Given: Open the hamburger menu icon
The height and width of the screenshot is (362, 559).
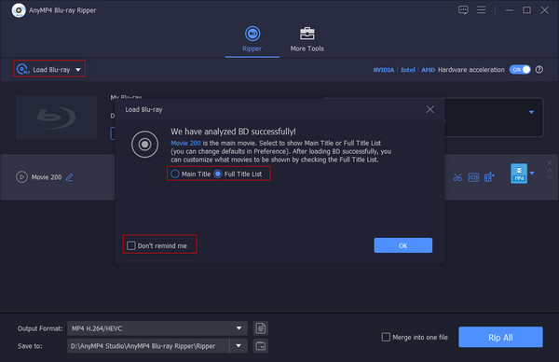Looking at the screenshot, I should click(x=482, y=10).
